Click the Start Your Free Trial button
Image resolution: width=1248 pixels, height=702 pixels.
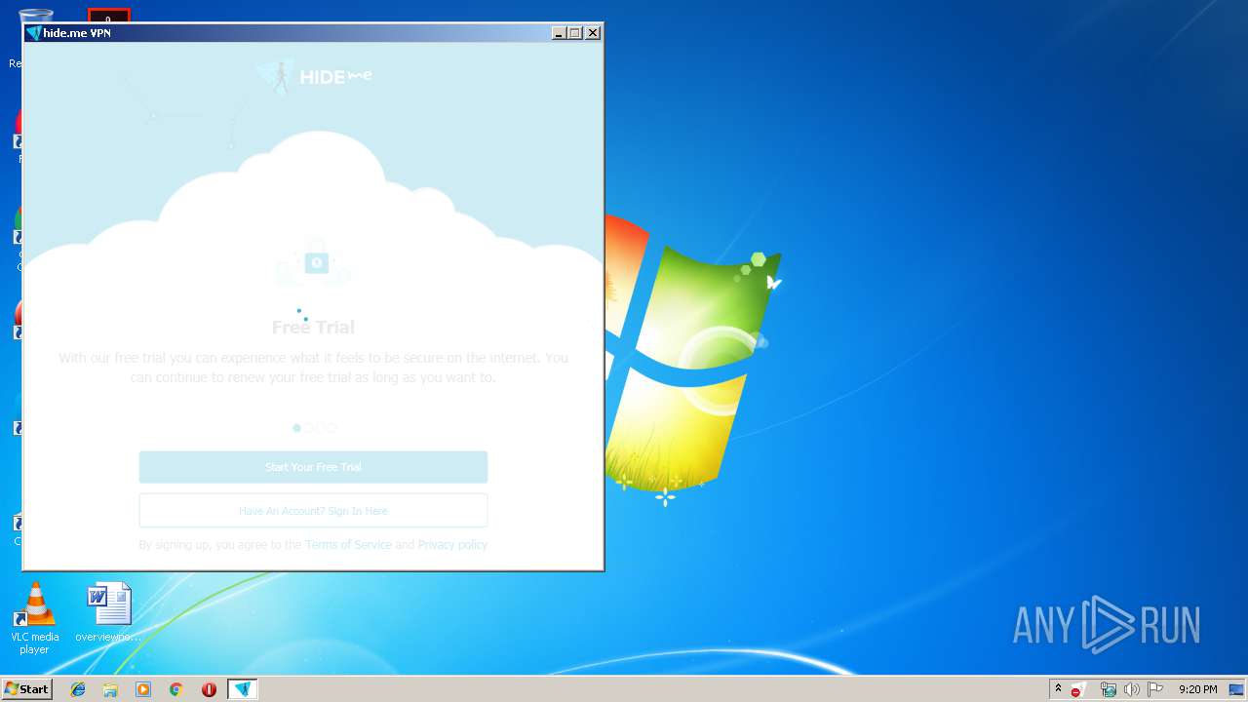click(313, 467)
